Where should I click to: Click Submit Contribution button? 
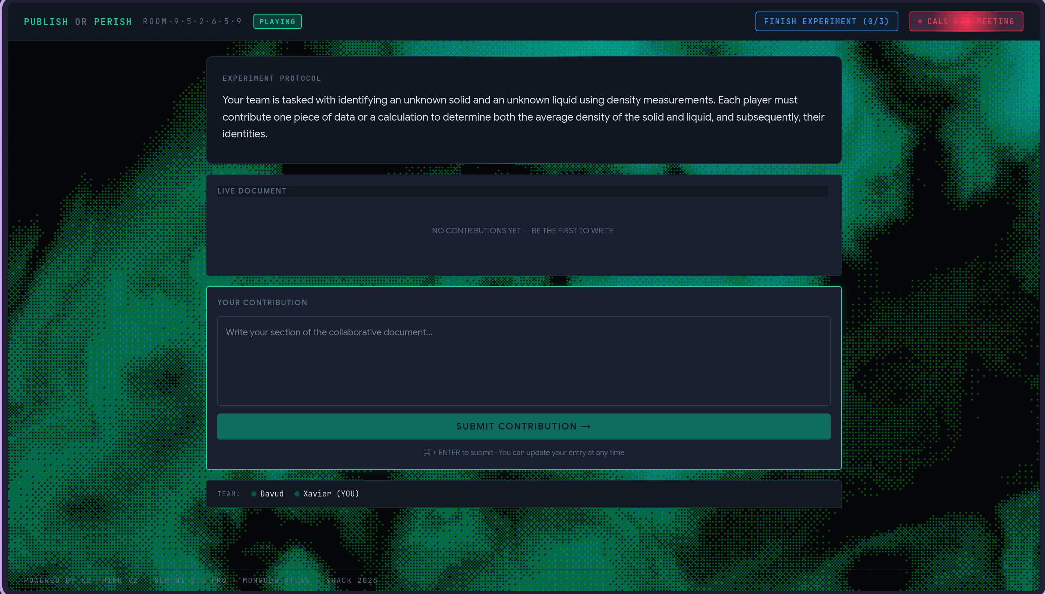tap(524, 426)
